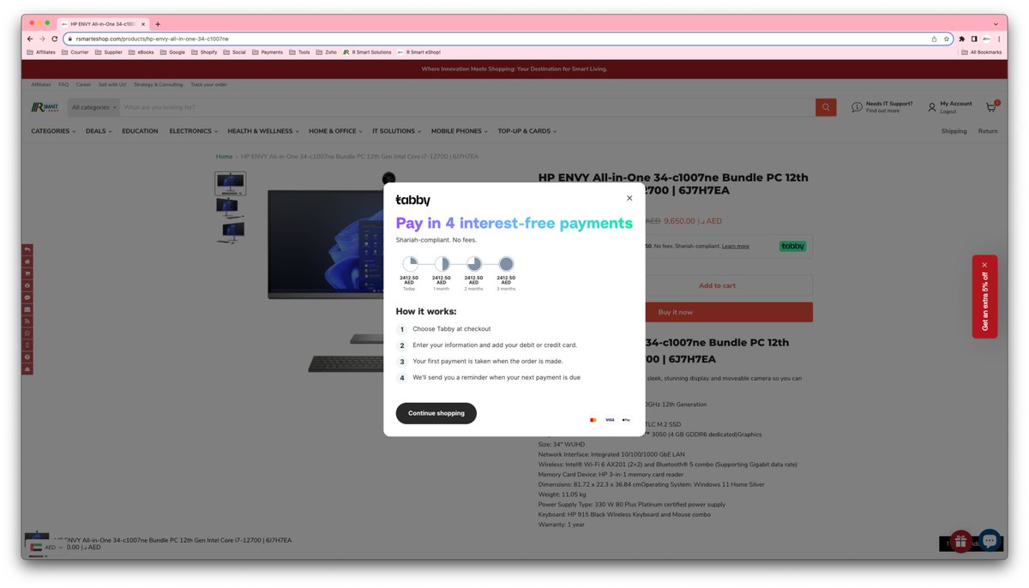
Task: Click the tabby logo in popup
Action: click(412, 201)
